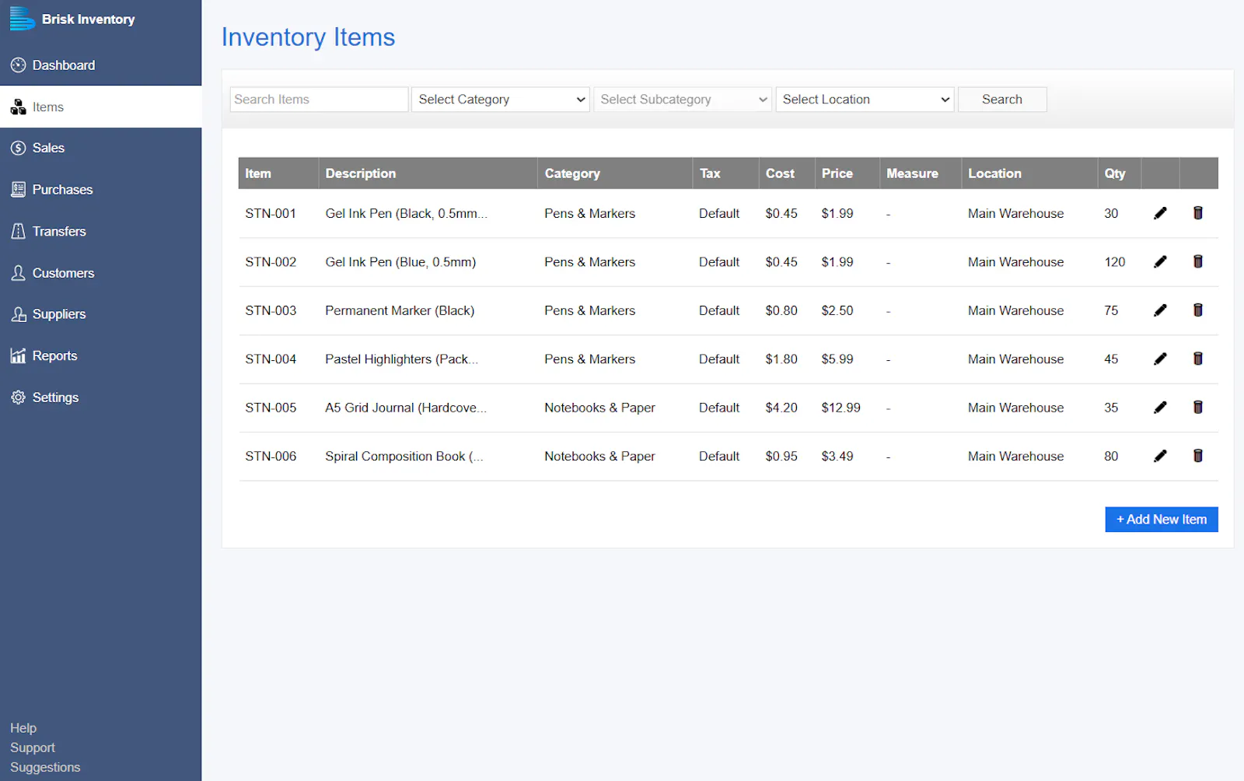The width and height of the screenshot is (1244, 781).
Task: Click the Dashboard gauge icon
Action: [x=18, y=65]
